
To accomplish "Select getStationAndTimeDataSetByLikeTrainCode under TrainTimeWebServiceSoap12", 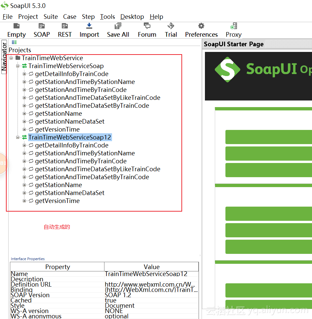I will (97, 169).
